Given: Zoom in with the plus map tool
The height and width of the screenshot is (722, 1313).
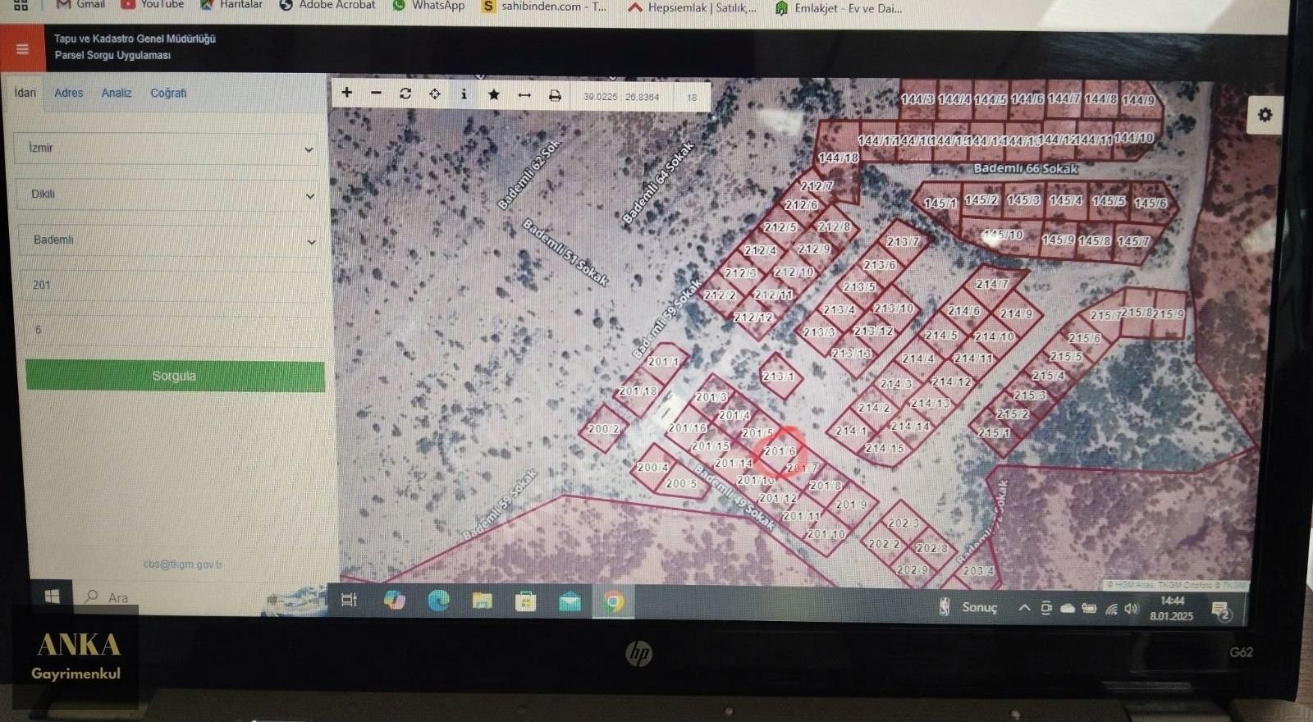Looking at the screenshot, I should 346,93.
